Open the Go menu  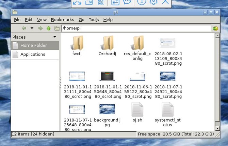click(81, 20)
